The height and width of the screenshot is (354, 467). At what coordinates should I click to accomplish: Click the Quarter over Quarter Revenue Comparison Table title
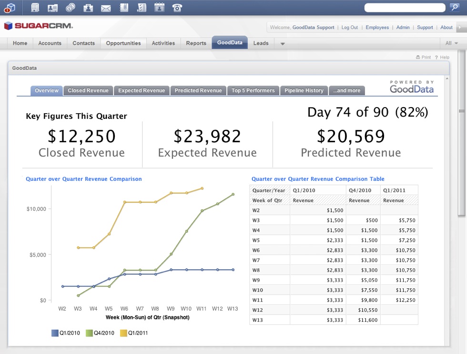pos(318,179)
